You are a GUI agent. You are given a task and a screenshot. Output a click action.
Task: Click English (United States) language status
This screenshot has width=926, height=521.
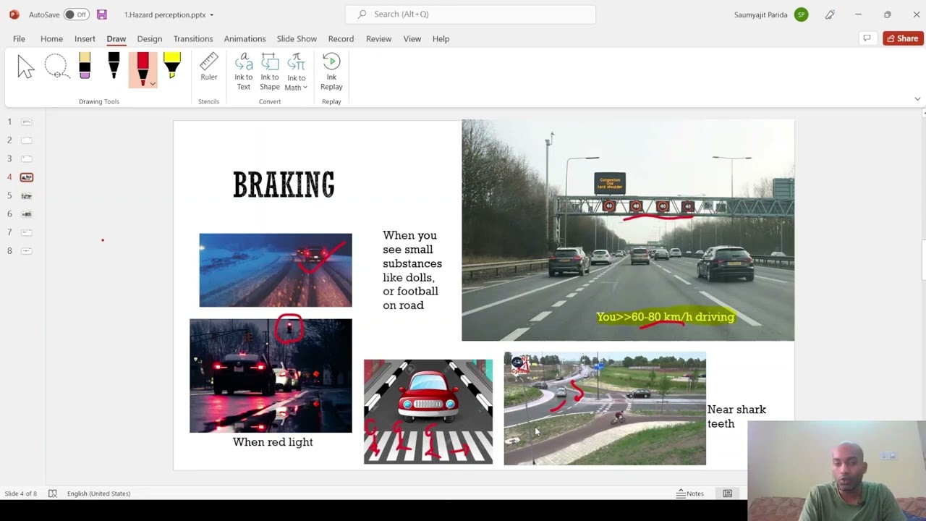pyautogui.click(x=98, y=494)
